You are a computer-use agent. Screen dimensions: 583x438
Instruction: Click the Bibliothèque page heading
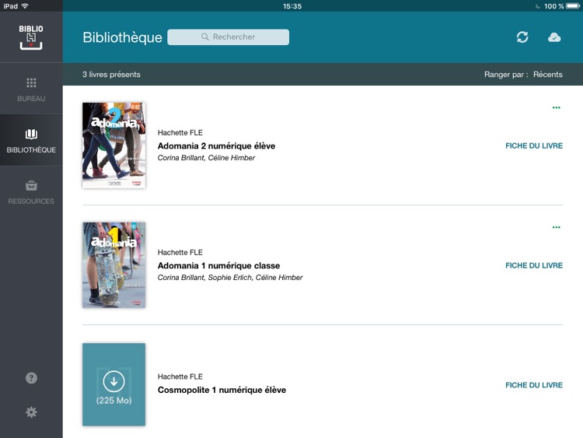click(x=122, y=37)
